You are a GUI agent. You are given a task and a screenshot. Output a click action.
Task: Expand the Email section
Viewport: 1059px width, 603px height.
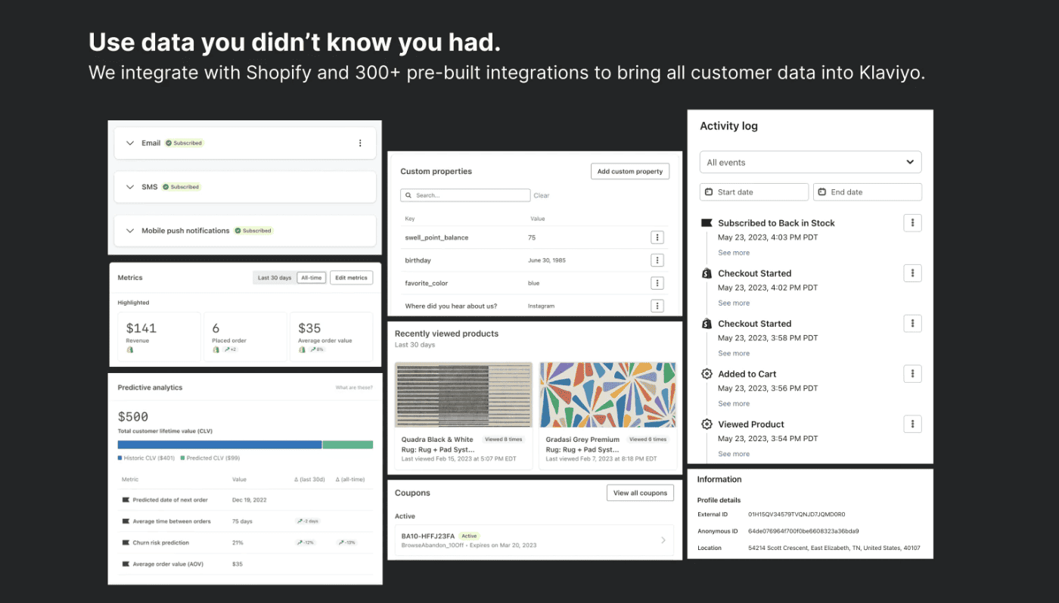click(x=129, y=142)
